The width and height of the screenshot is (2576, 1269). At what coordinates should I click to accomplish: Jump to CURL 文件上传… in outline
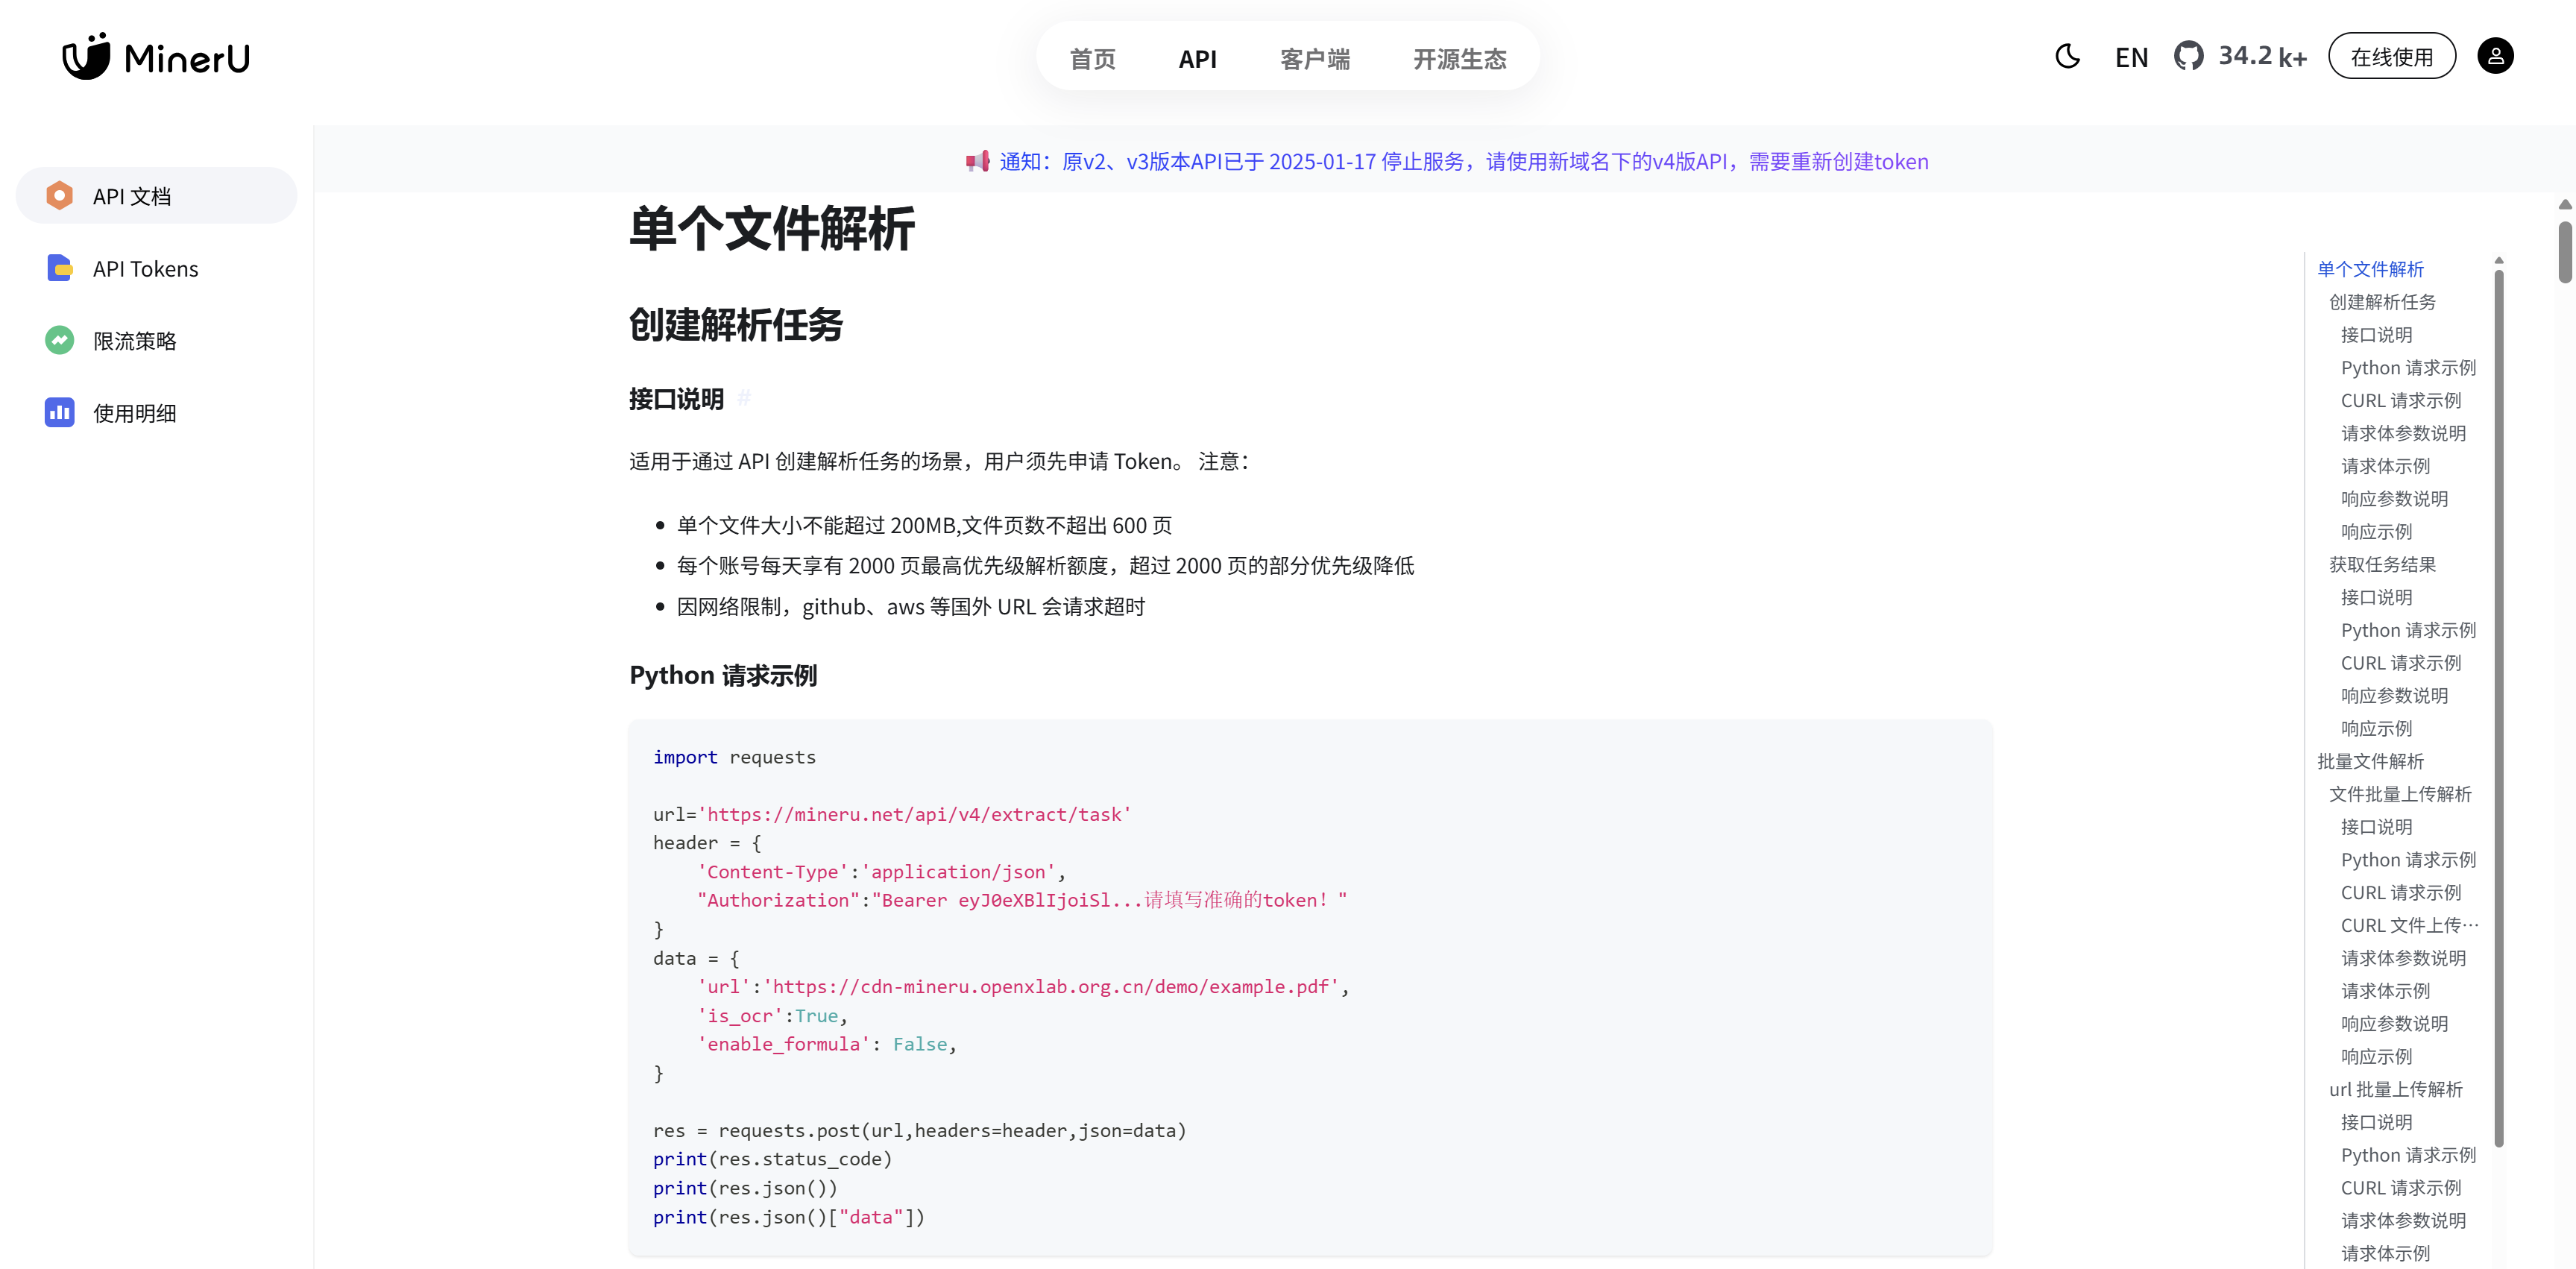pyautogui.click(x=2409, y=925)
